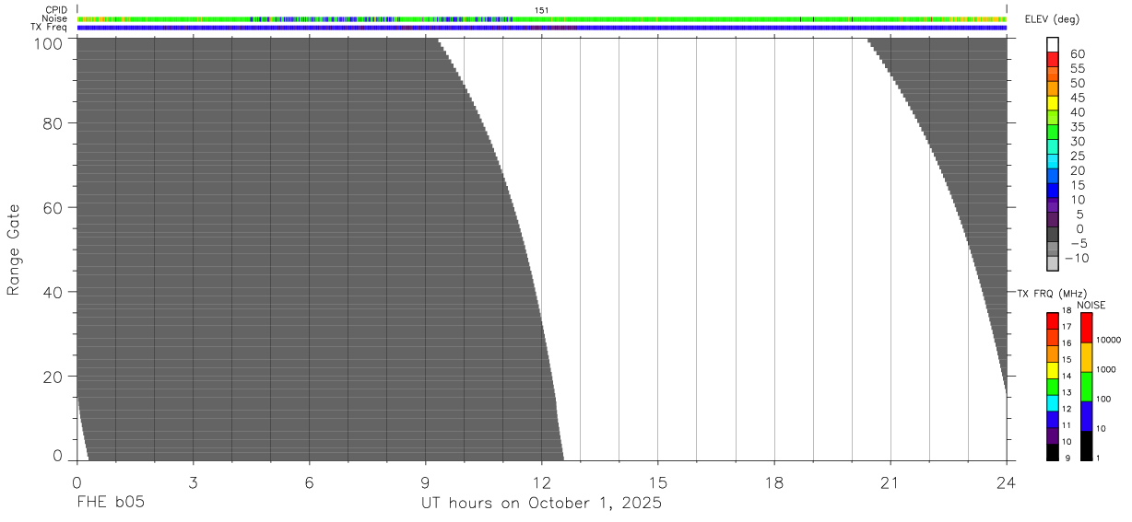Click the "25" label in the ELEV legend
Image resolution: width=1132 pixels, height=522 pixels.
tap(1078, 157)
